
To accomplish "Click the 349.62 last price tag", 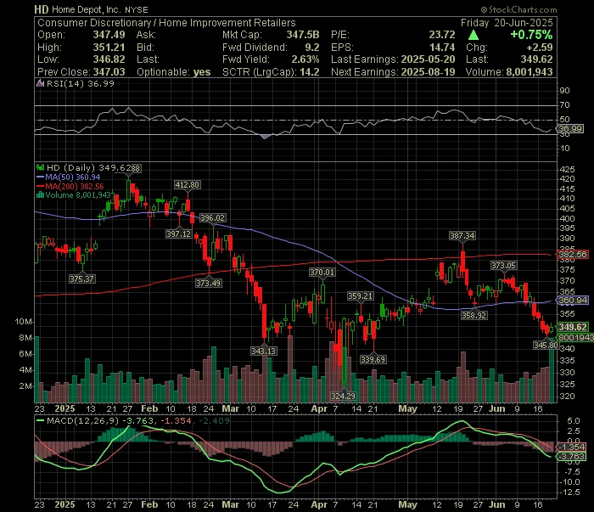I will coord(572,327).
